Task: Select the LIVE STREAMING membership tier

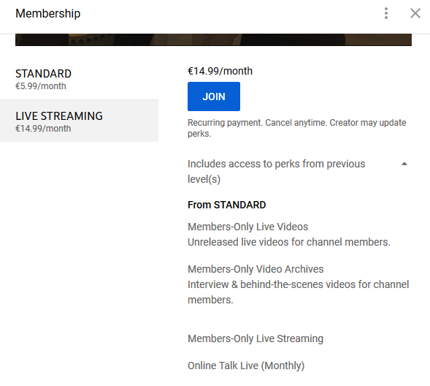Action: (x=79, y=121)
